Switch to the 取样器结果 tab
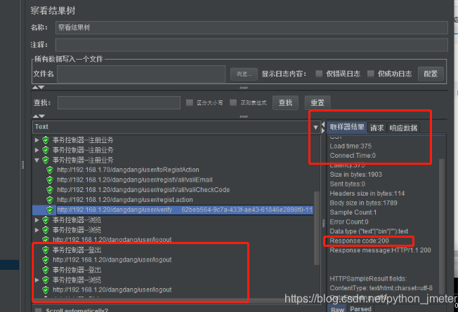Viewport: 465px width, 312px height. [x=347, y=127]
